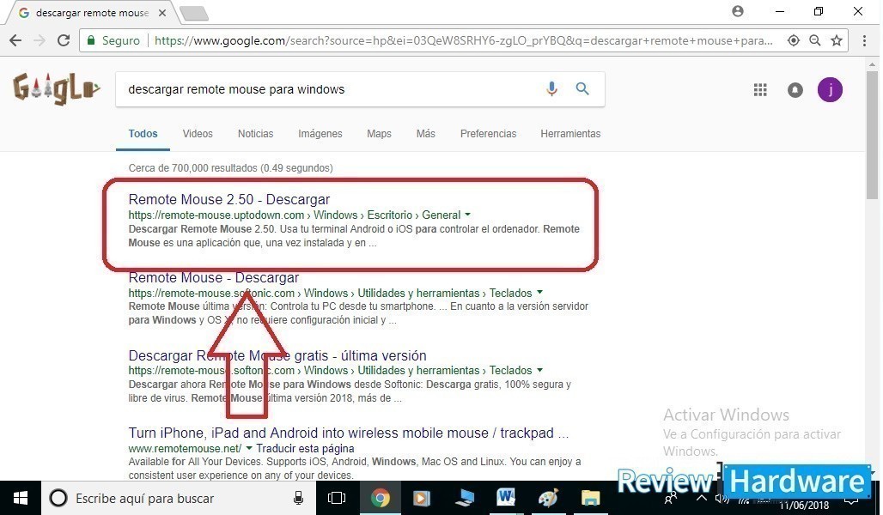Open Descargar Remote Mouse gratis - última versión
The width and height of the screenshot is (883, 515).
point(277,355)
